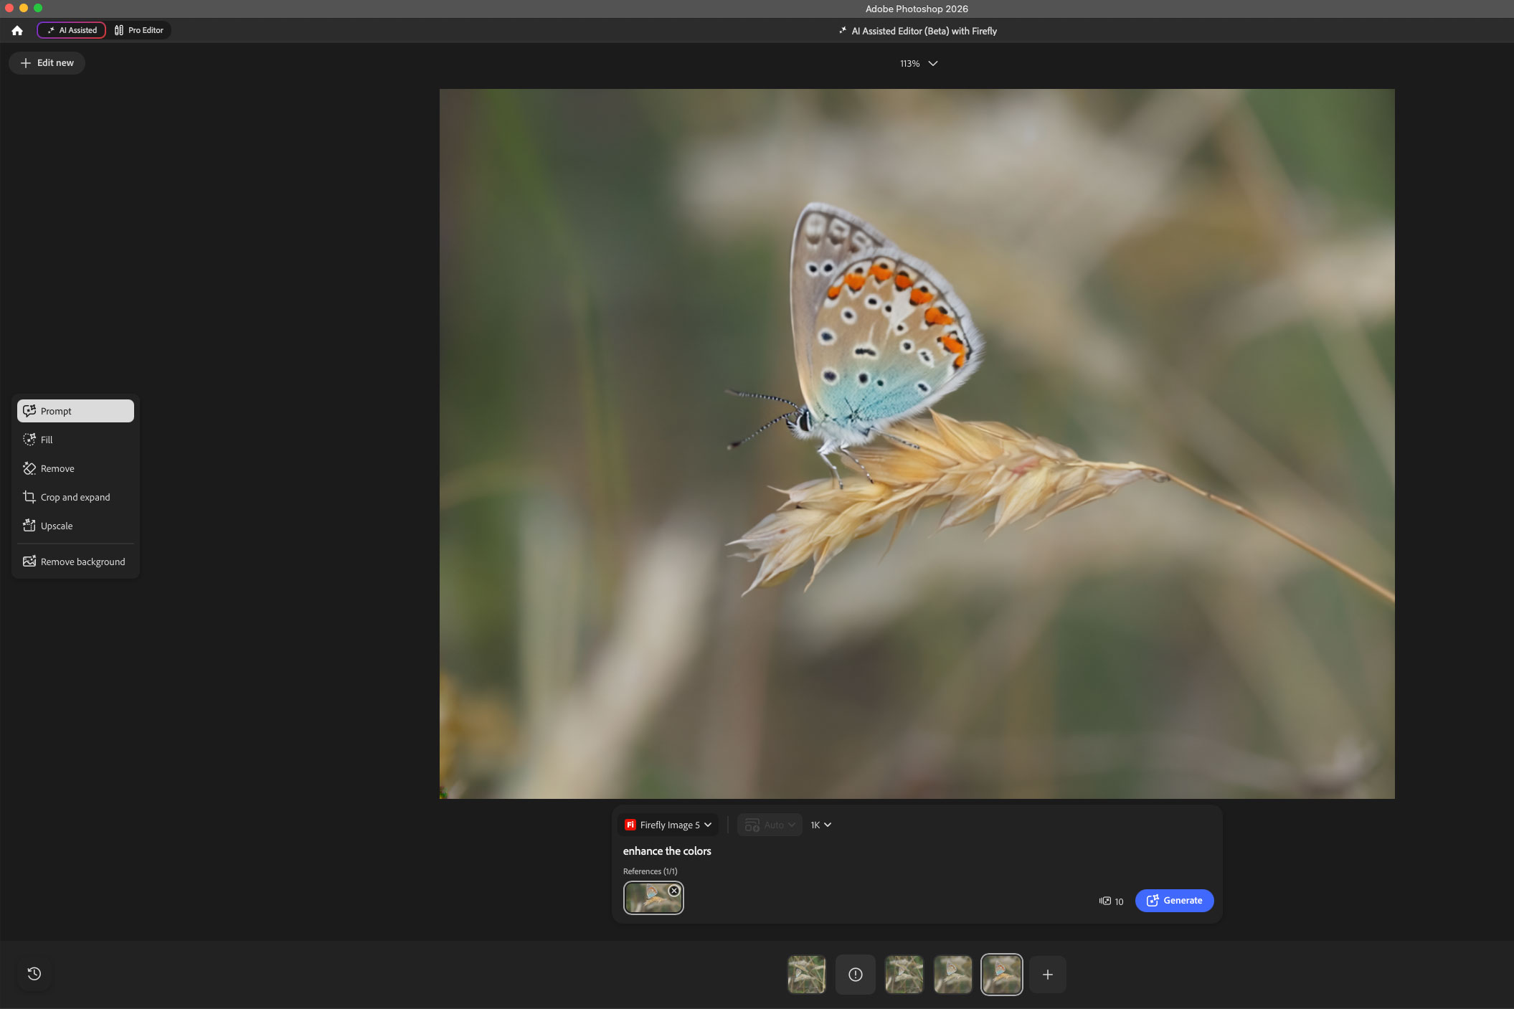
Task: Select the highlighted last filmstrip thumbnail
Action: [x=1002, y=975]
